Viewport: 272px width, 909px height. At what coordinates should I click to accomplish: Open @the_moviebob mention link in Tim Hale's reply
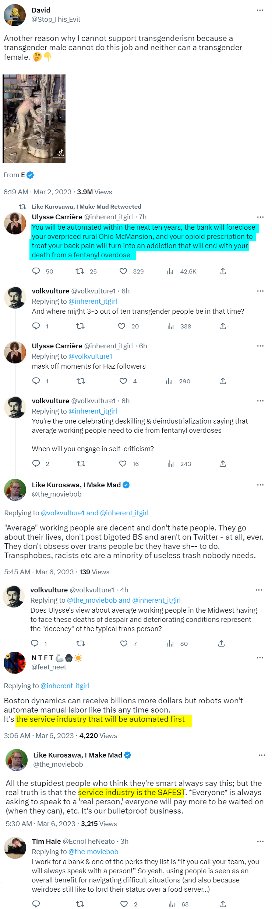click(x=93, y=851)
